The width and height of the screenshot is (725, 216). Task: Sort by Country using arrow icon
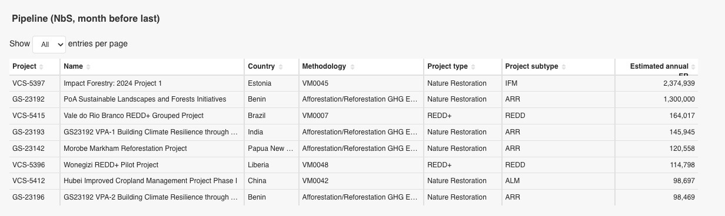pos(281,67)
